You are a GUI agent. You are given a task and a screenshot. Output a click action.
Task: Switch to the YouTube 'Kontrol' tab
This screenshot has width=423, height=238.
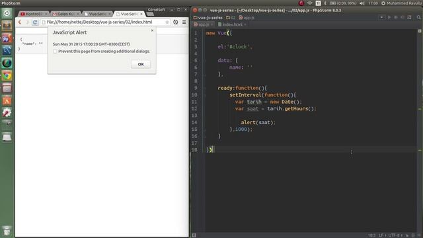tap(34, 14)
